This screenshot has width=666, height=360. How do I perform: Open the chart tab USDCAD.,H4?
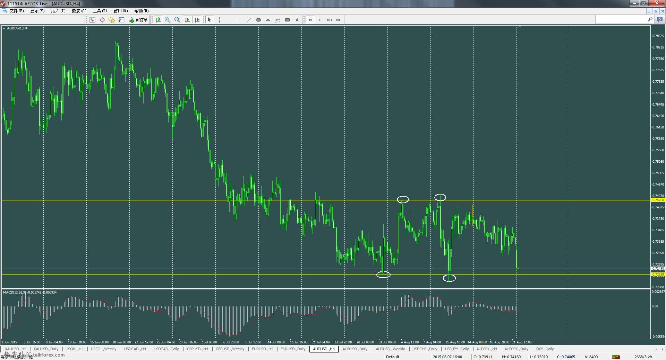coord(135,349)
